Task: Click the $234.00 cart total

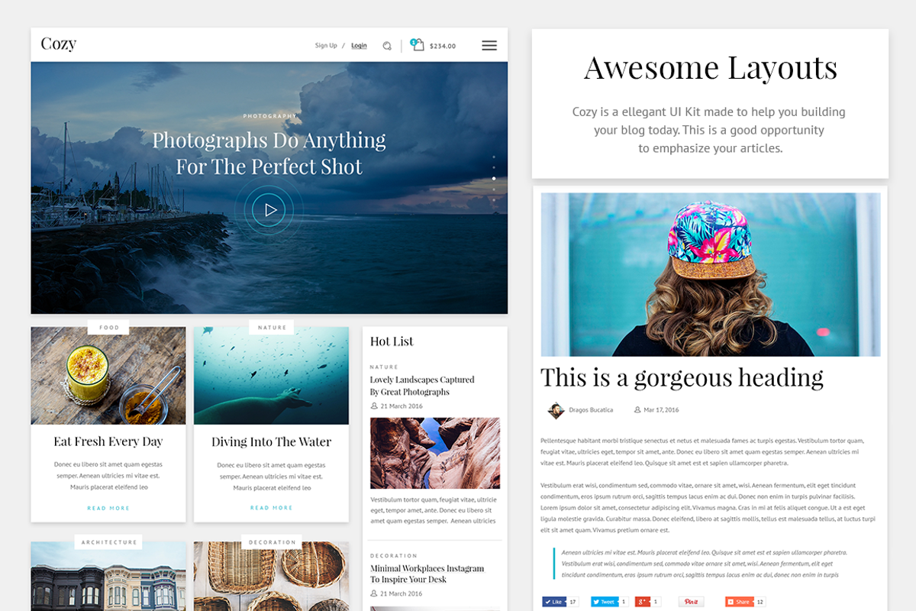Action: pyautogui.click(x=443, y=46)
